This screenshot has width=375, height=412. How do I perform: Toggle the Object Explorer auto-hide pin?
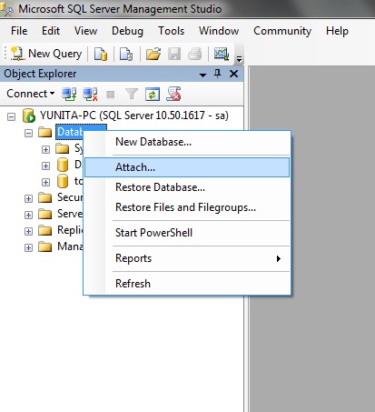[x=217, y=74]
